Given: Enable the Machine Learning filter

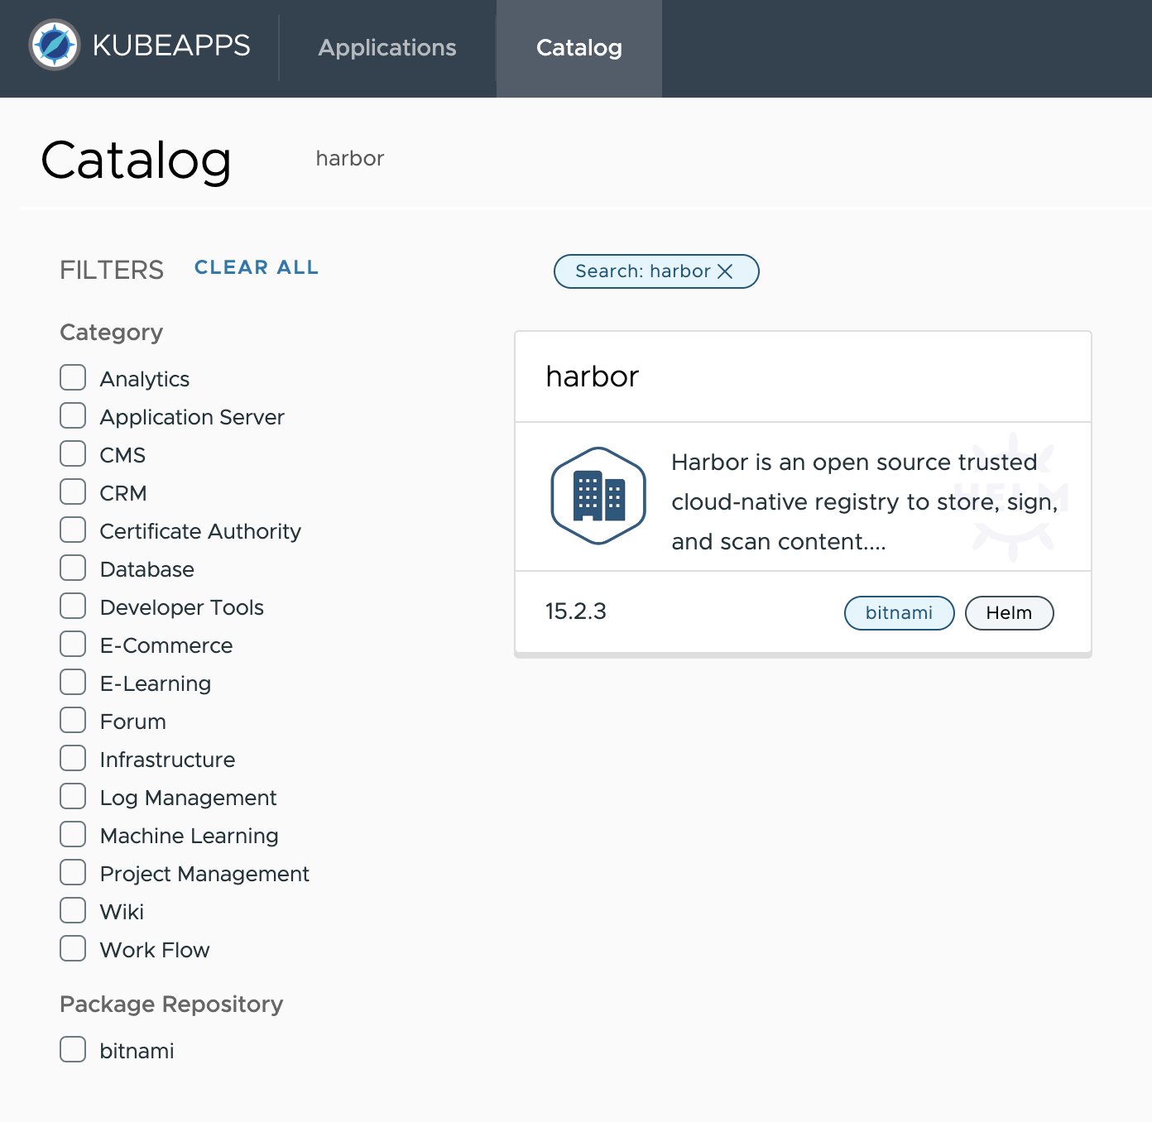Looking at the screenshot, I should click(73, 835).
